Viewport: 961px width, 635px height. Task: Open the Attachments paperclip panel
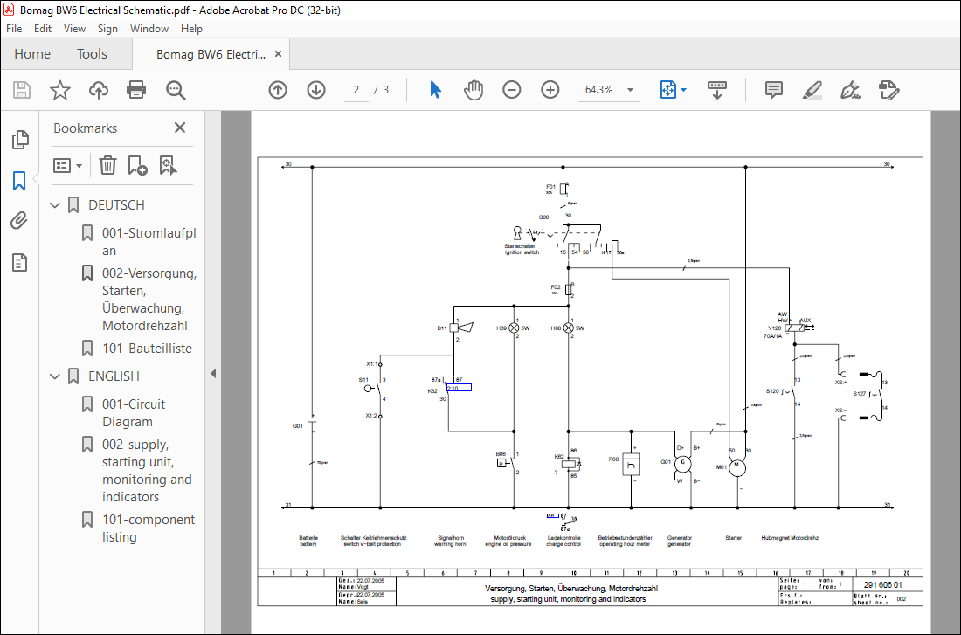pyautogui.click(x=19, y=221)
